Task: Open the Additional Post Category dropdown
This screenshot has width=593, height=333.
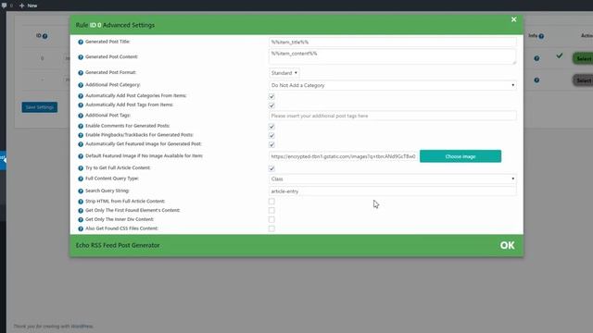Action: (x=393, y=85)
